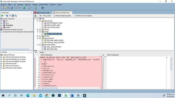Click the Conexiones panel horizontal scrollbar
This screenshot has width=175, height=98.
pyautogui.click(x=16, y=49)
